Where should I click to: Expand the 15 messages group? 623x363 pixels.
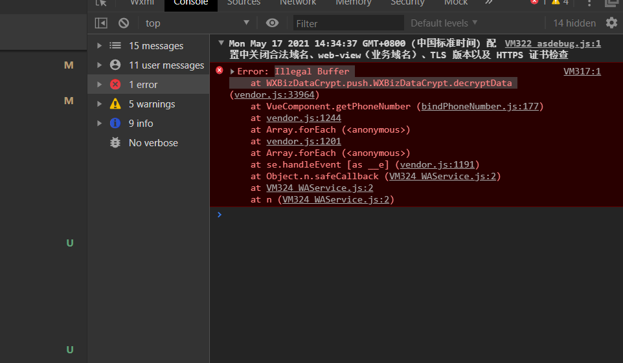point(99,46)
